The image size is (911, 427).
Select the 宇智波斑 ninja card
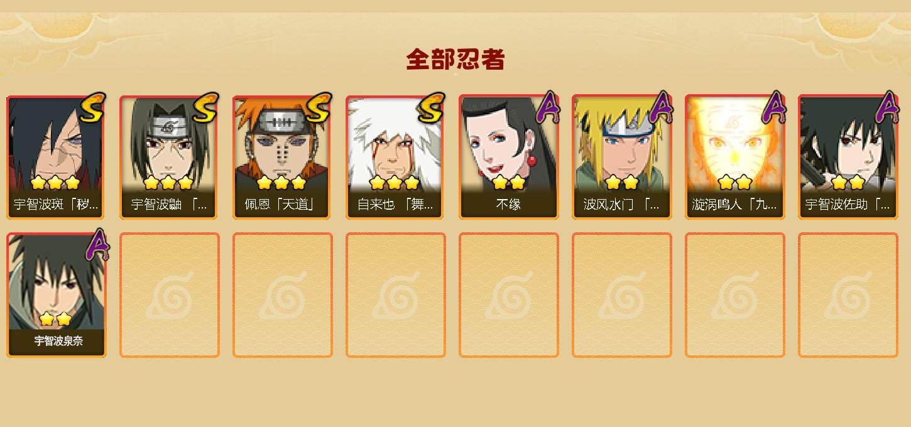(55, 157)
